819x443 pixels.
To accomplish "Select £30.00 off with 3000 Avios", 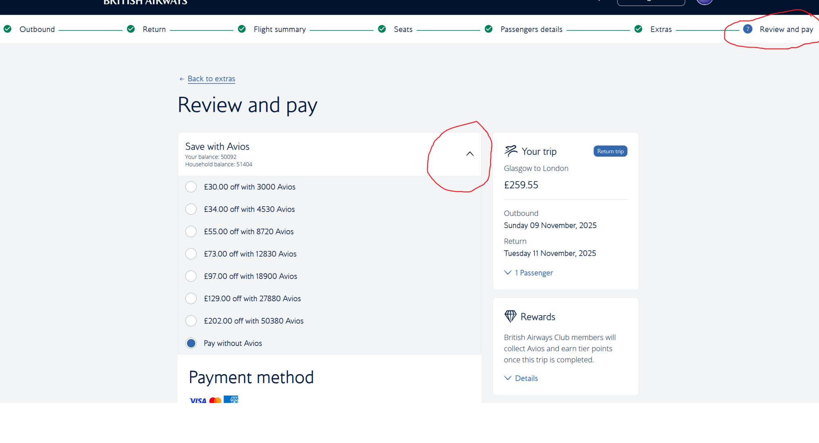I will [x=191, y=187].
